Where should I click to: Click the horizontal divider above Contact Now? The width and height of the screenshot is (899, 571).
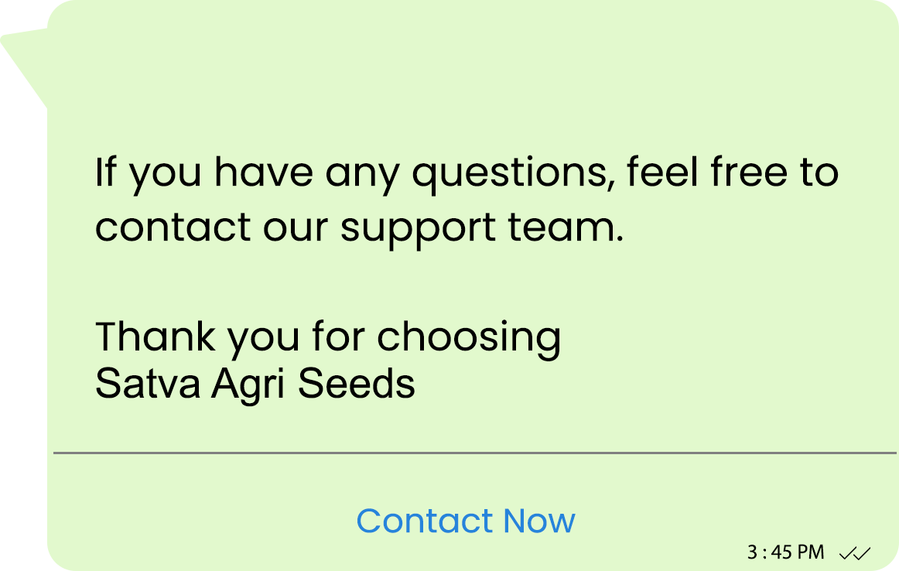tap(473, 453)
